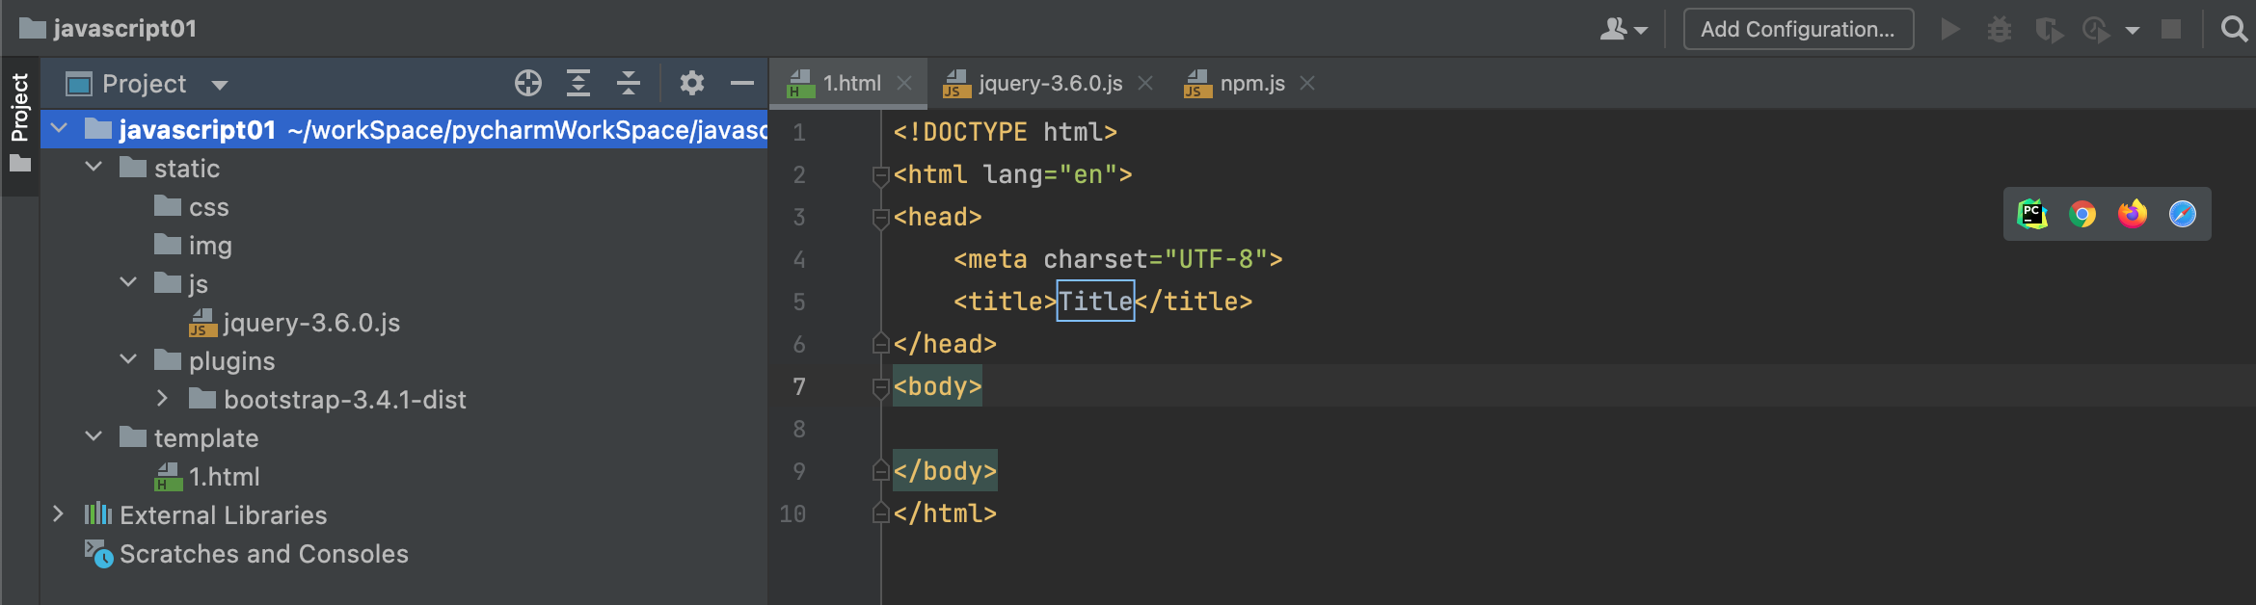The height and width of the screenshot is (605, 2256).
Task: Click the Add Configuration... button
Action: (x=1797, y=29)
